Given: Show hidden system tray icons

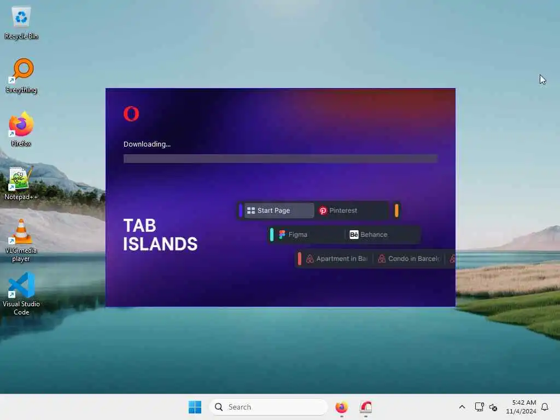Looking at the screenshot, I should tap(462, 407).
